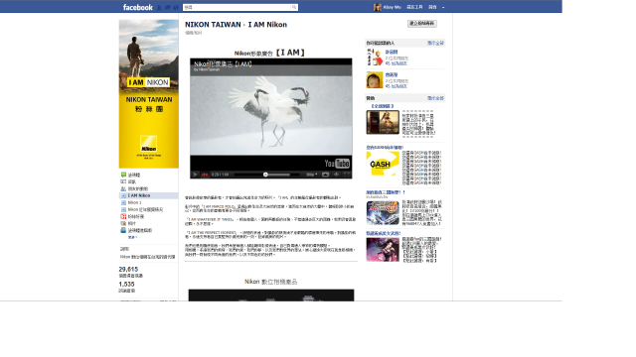
Task: Open notifications globe icon in top bar
Action: pos(176,7)
